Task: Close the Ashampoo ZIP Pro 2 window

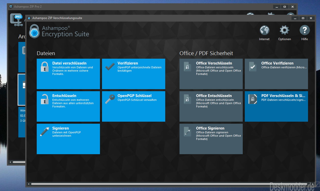Action: coord(292,7)
